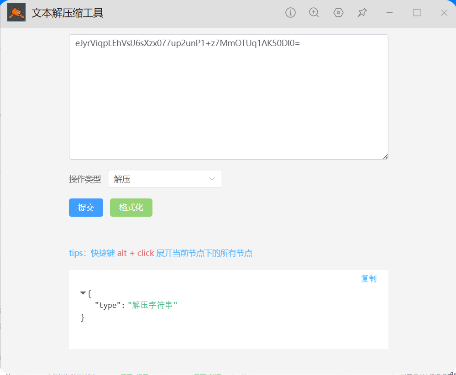
Task: Click the app logo in the title bar
Action: click(16, 13)
